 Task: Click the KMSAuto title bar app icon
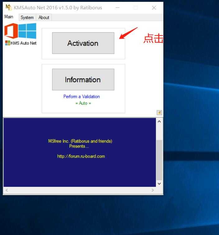point(9,7)
